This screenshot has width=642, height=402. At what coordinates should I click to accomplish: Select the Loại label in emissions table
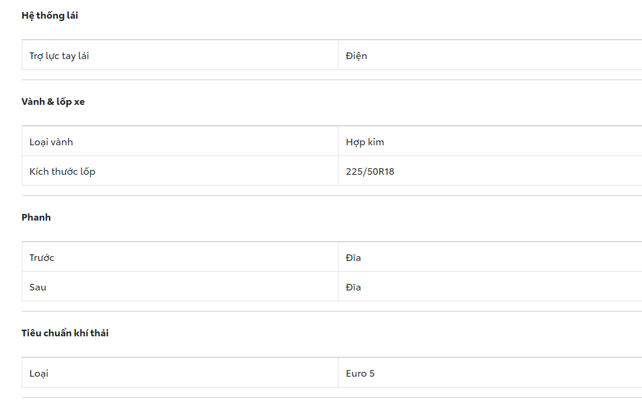click(x=39, y=374)
